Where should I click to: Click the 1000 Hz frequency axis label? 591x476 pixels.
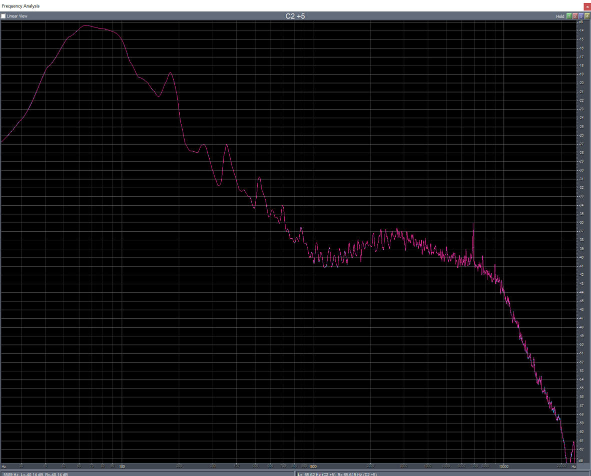click(x=313, y=466)
